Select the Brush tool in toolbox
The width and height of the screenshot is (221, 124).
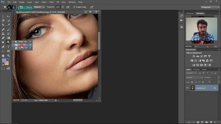[x=8, y=29]
